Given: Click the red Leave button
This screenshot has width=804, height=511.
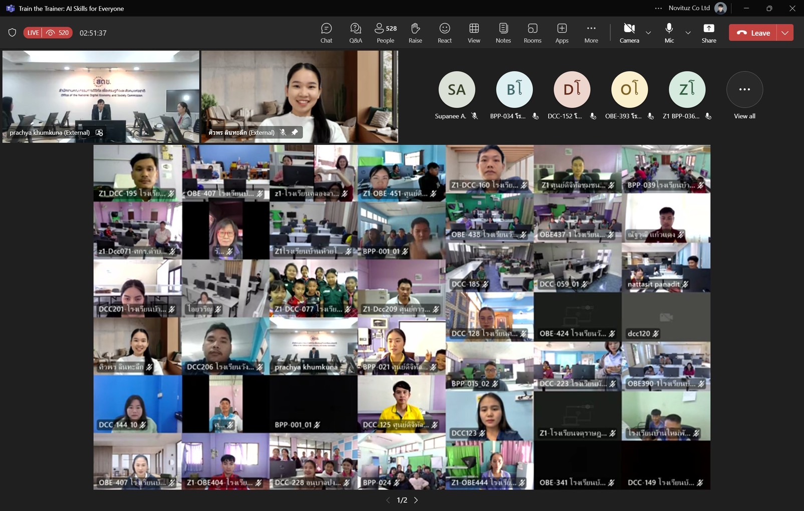Looking at the screenshot, I should tap(753, 33).
